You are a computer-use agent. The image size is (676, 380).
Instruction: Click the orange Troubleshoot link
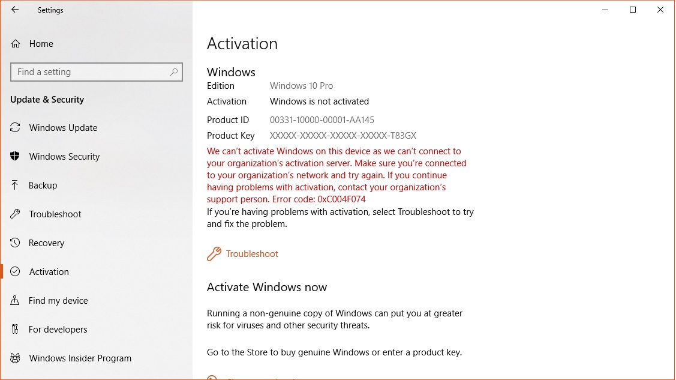pyautogui.click(x=252, y=253)
